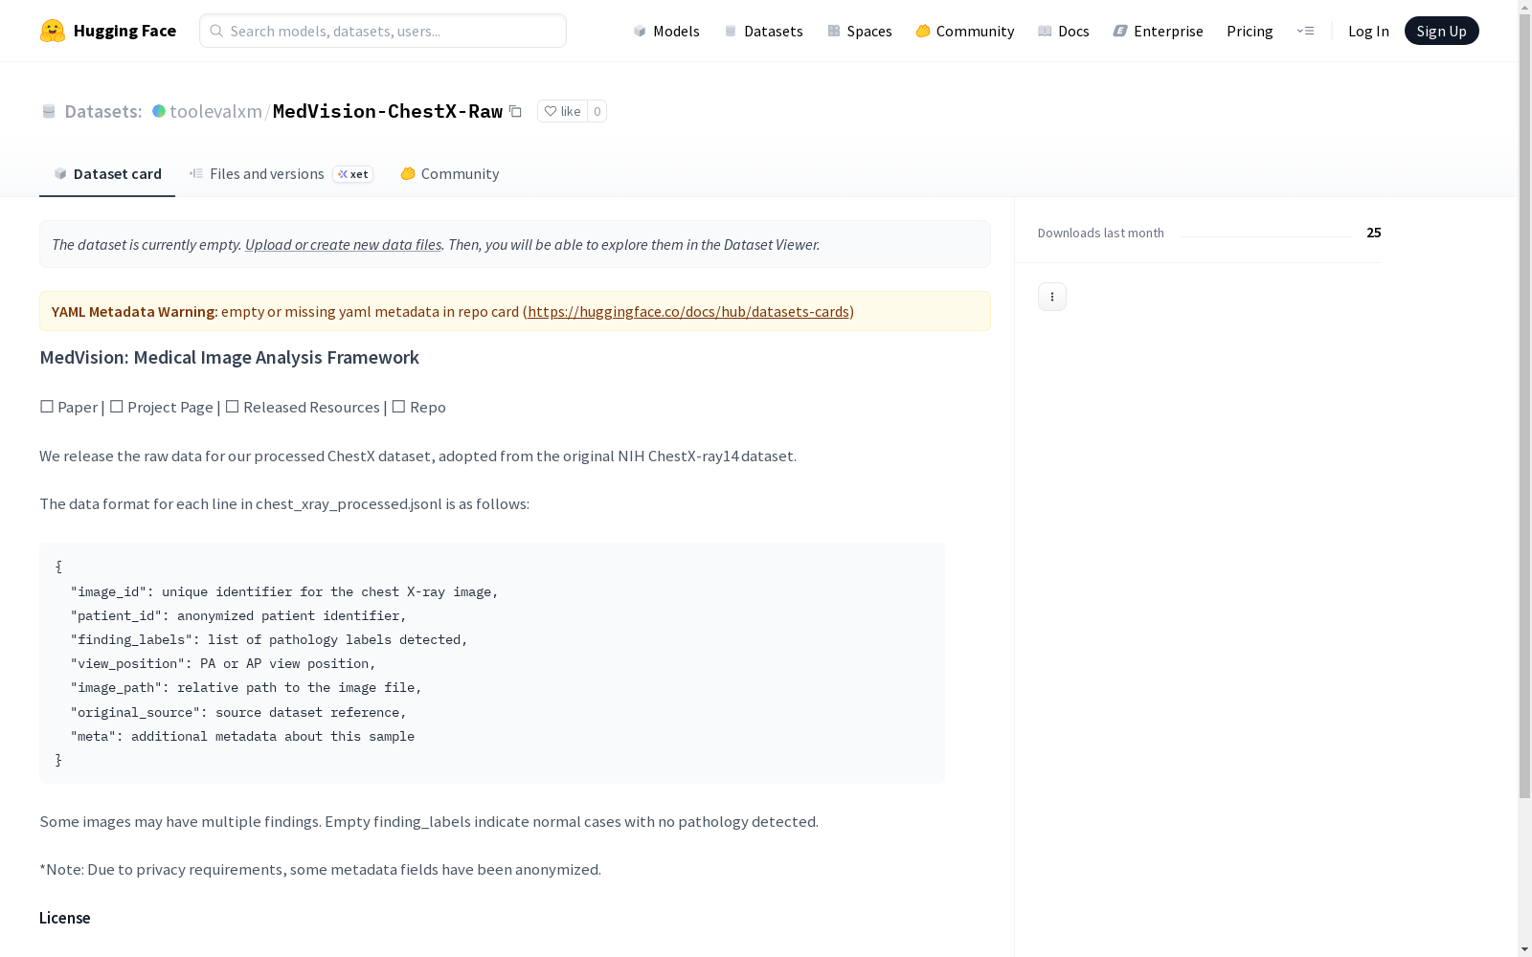Open the Community tab of the dataset

[450, 173]
